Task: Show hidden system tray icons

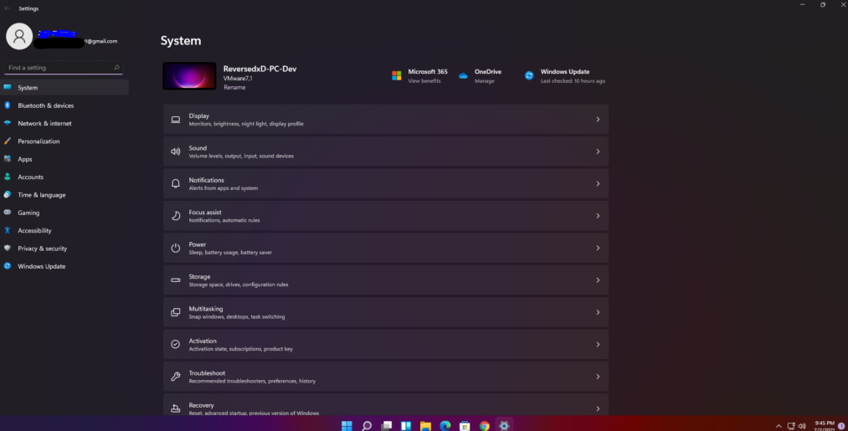Action: [779, 425]
